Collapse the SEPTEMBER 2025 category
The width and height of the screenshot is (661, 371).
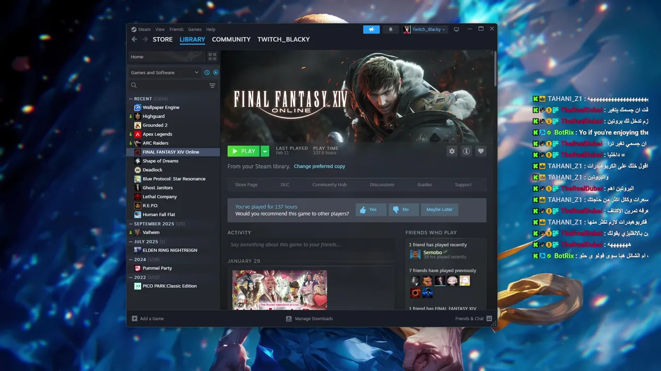click(x=131, y=224)
